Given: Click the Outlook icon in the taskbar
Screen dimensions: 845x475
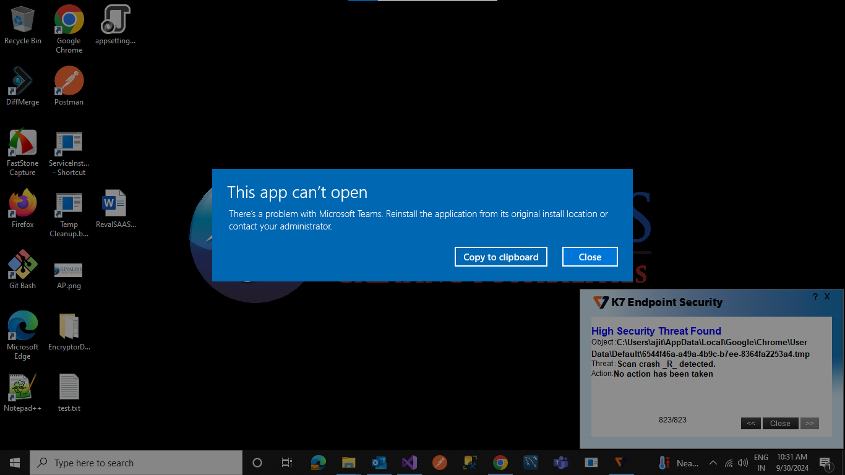Looking at the screenshot, I should [x=379, y=463].
